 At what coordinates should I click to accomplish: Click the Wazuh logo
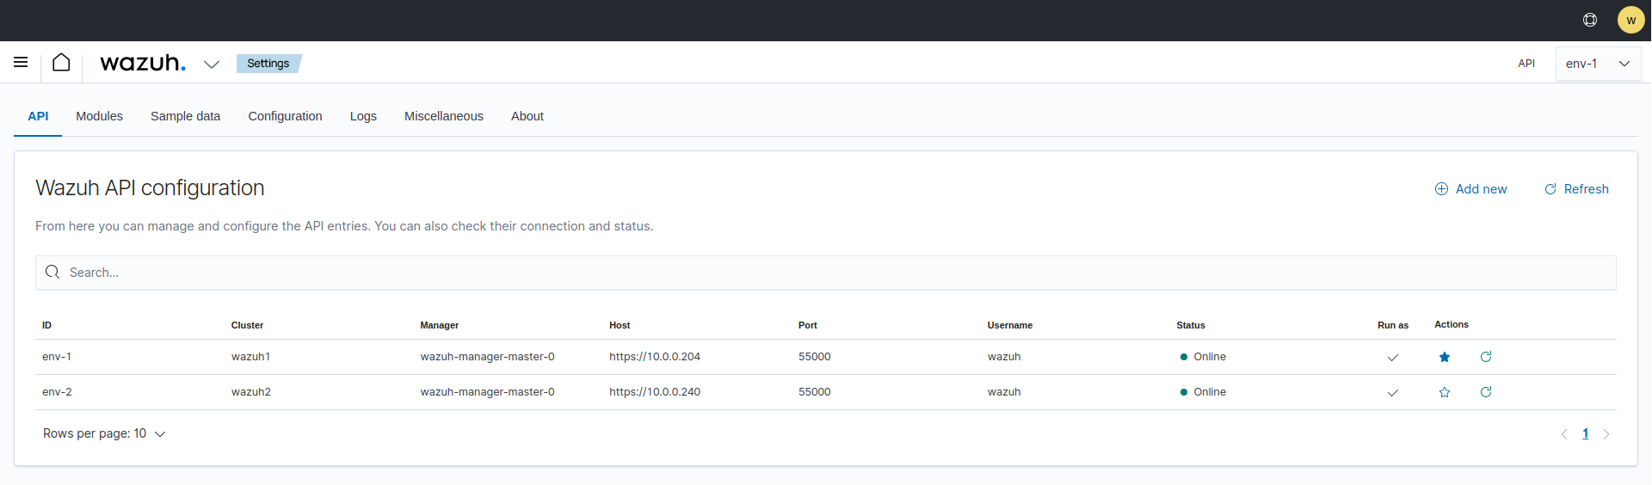click(x=143, y=63)
